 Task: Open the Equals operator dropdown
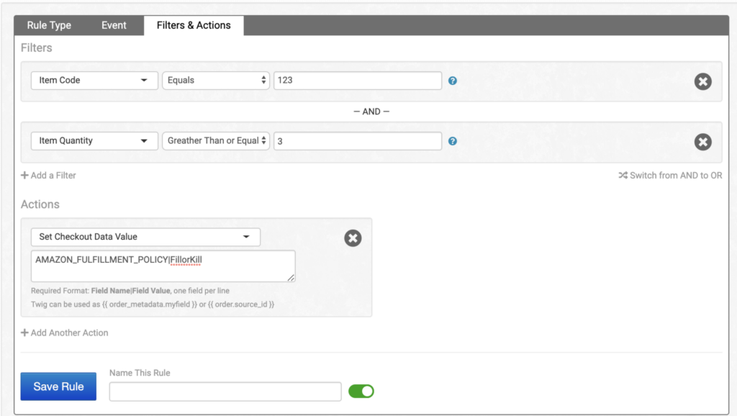[216, 81]
